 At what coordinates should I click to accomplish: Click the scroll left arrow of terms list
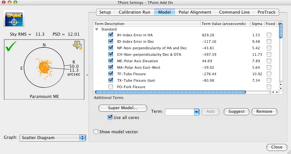pos(273,92)
